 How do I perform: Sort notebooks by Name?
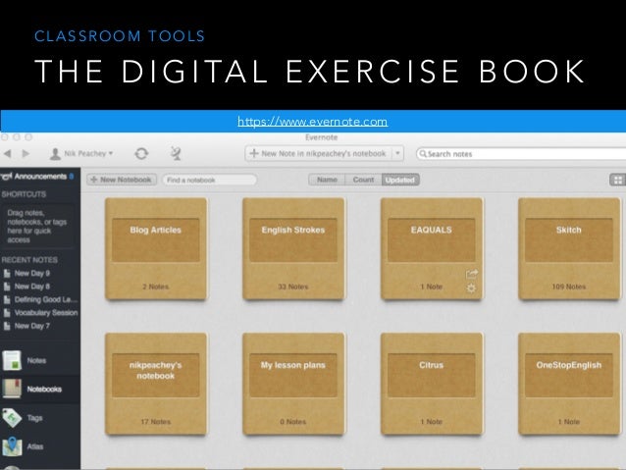[x=327, y=180]
